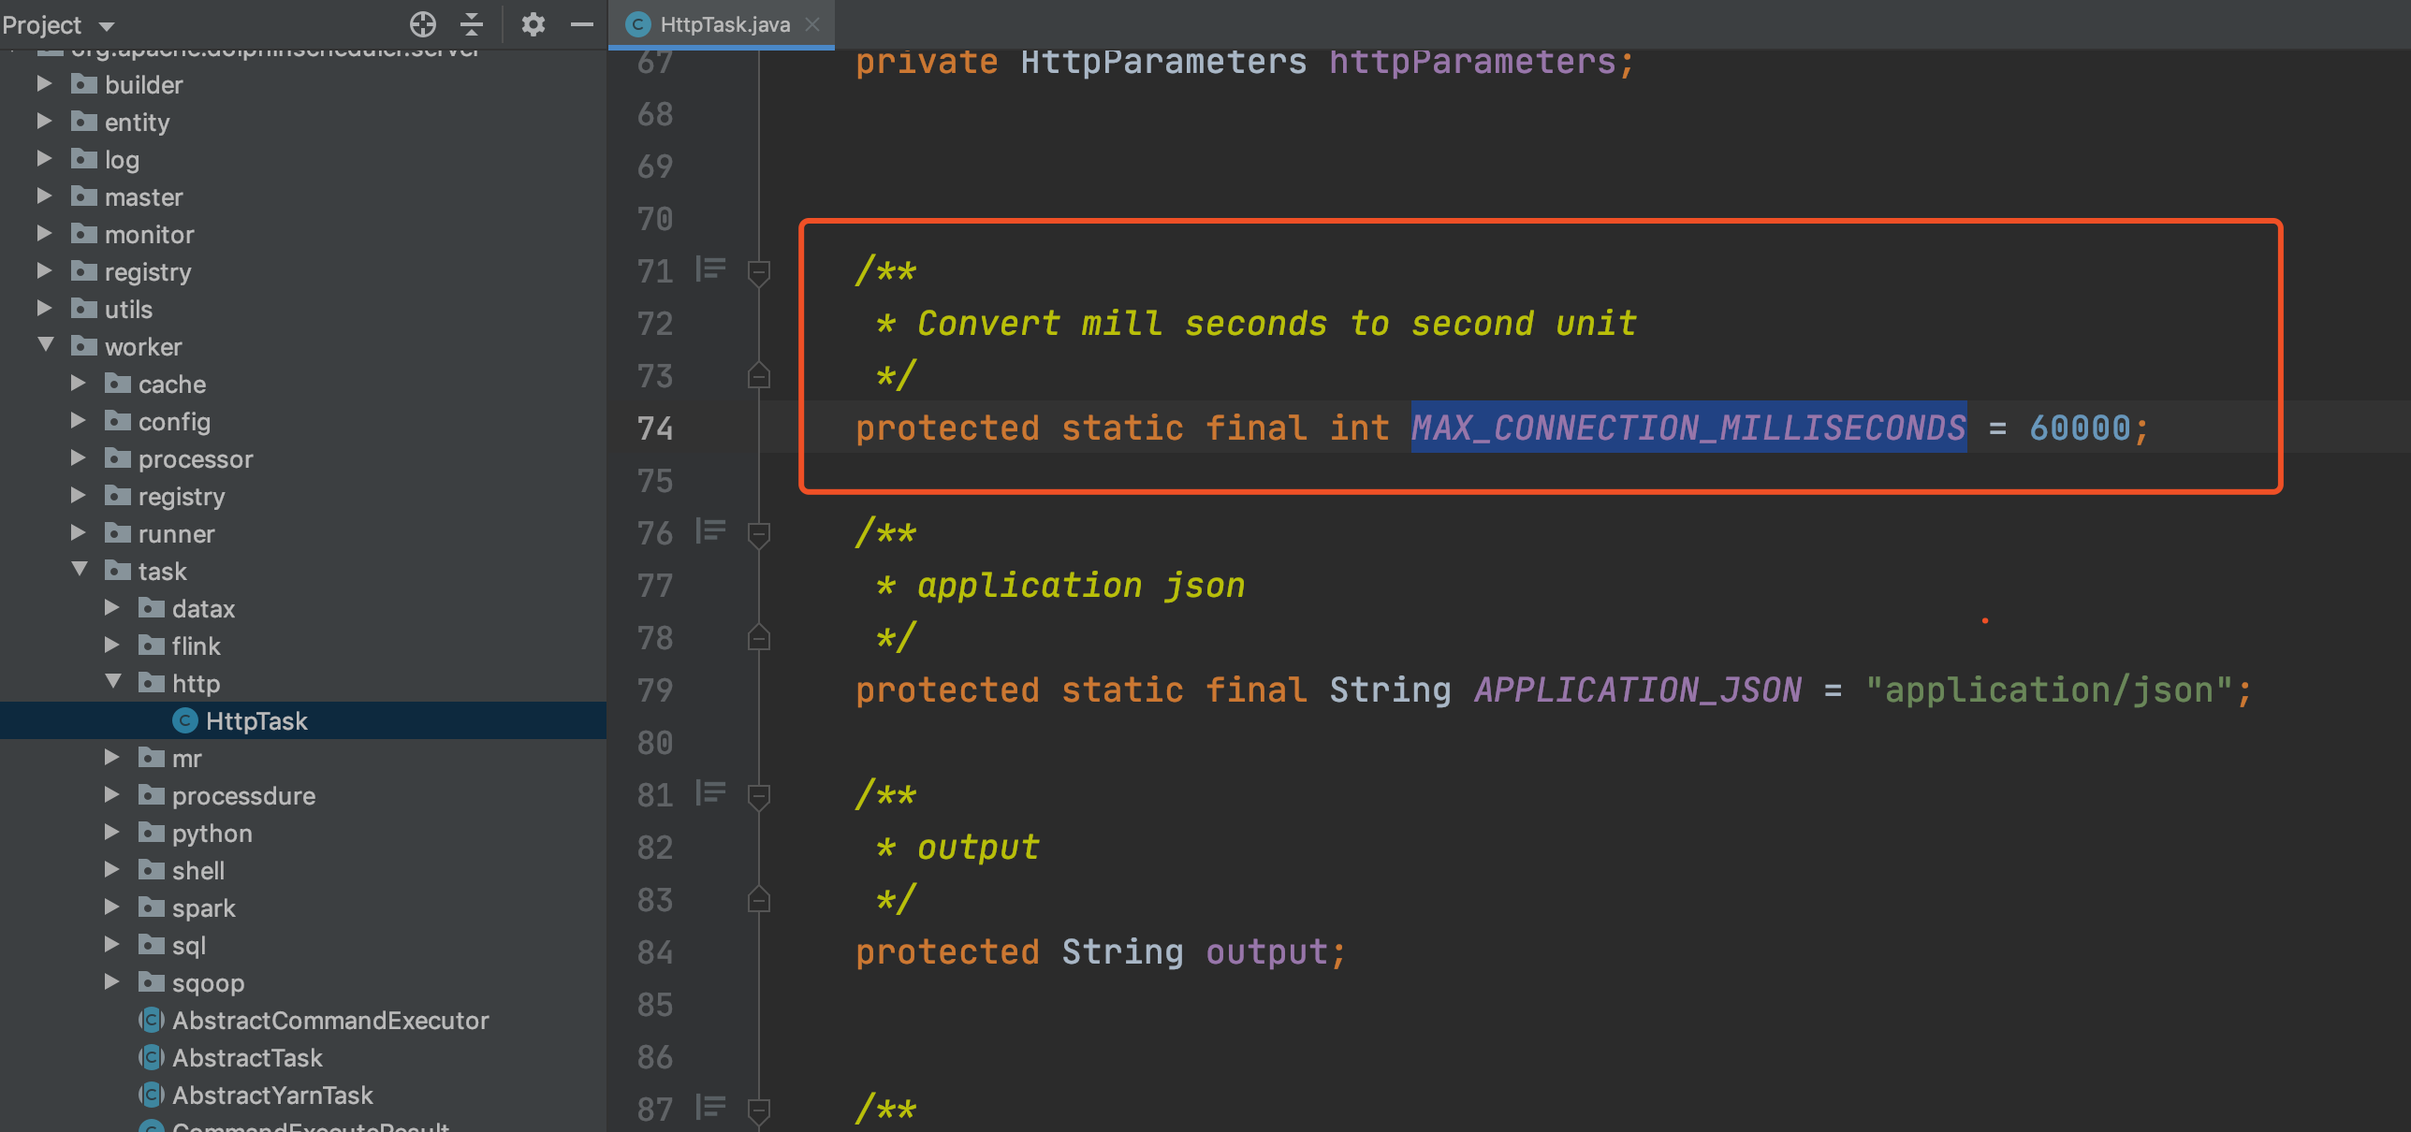Close the HttpTask.java tab
The height and width of the screenshot is (1132, 2411).
[x=812, y=24]
